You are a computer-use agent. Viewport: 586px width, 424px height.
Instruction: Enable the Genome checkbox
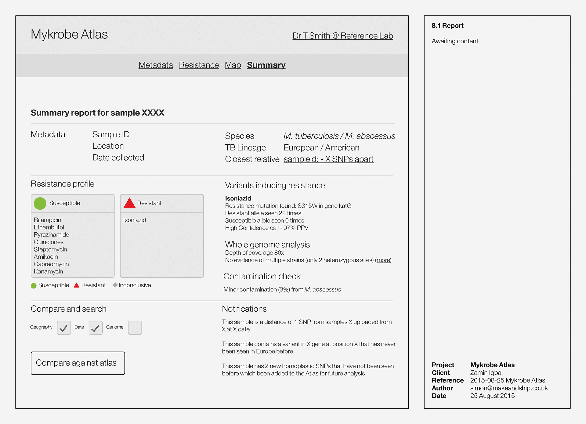coord(135,328)
